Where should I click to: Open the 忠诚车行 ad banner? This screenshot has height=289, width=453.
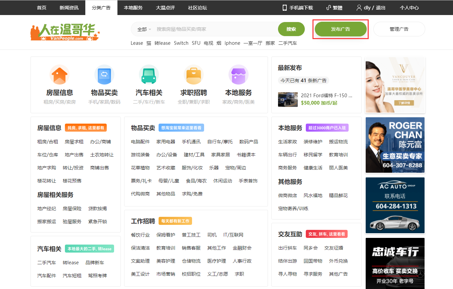(x=395, y=263)
